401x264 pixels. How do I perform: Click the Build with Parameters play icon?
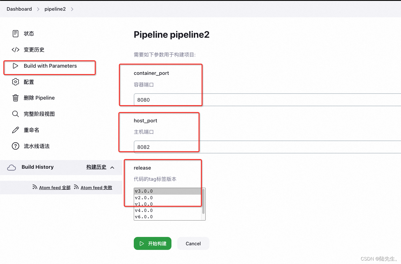(x=16, y=66)
